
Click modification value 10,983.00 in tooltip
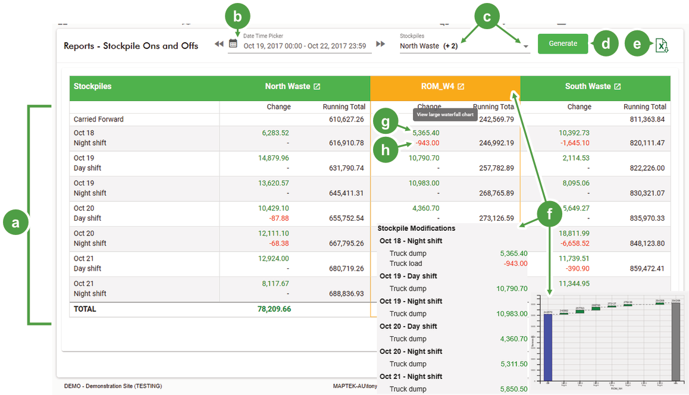[x=512, y=314]
